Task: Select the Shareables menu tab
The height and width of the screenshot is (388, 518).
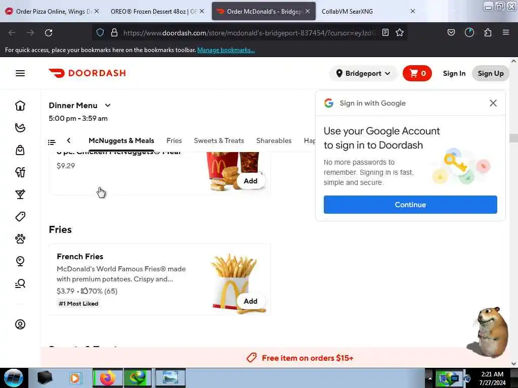Action: click(x=274, y=140)
